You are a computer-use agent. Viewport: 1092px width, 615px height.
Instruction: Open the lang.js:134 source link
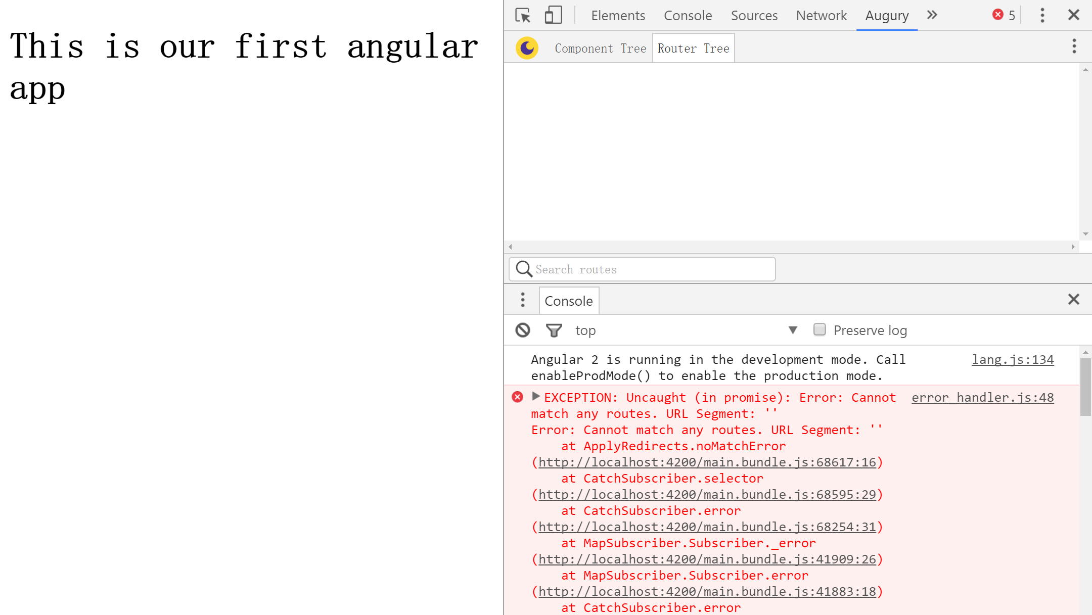click(x=1012, y=360)
